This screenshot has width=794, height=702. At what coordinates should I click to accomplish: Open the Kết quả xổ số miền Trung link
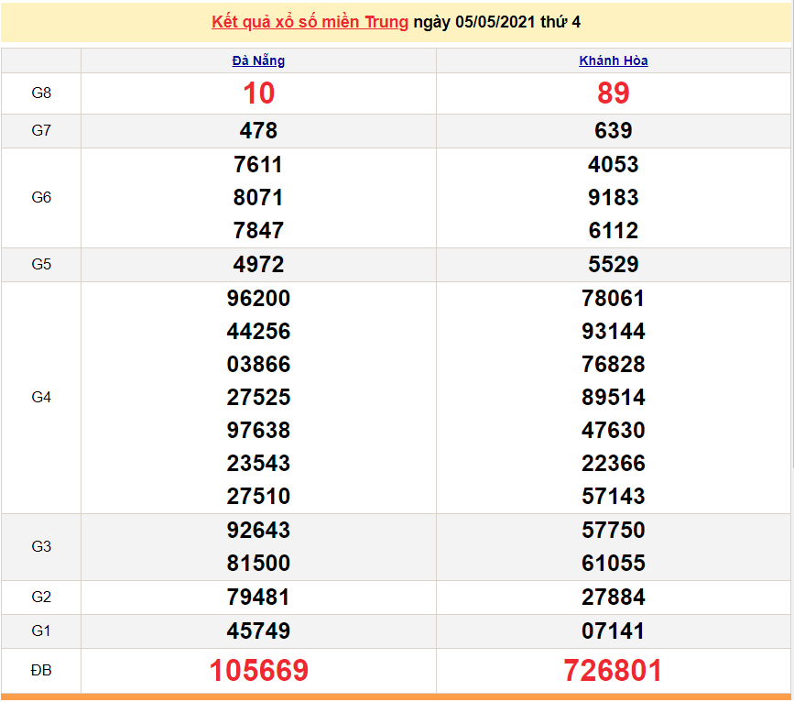click(x=310, y=22)
